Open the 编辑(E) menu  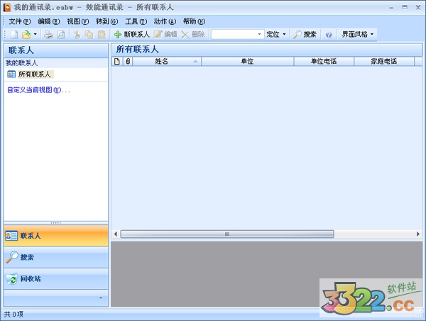pyautogui.click(x=48, y=21)
